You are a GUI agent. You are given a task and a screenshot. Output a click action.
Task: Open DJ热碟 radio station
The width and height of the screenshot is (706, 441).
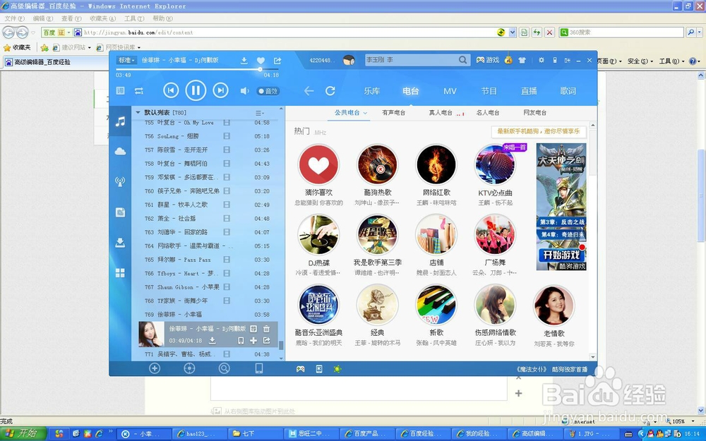318,236
